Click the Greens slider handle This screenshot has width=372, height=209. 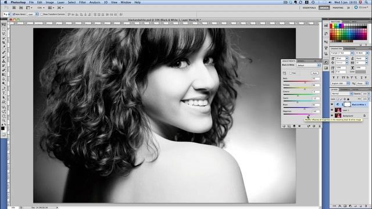[298, 95]
